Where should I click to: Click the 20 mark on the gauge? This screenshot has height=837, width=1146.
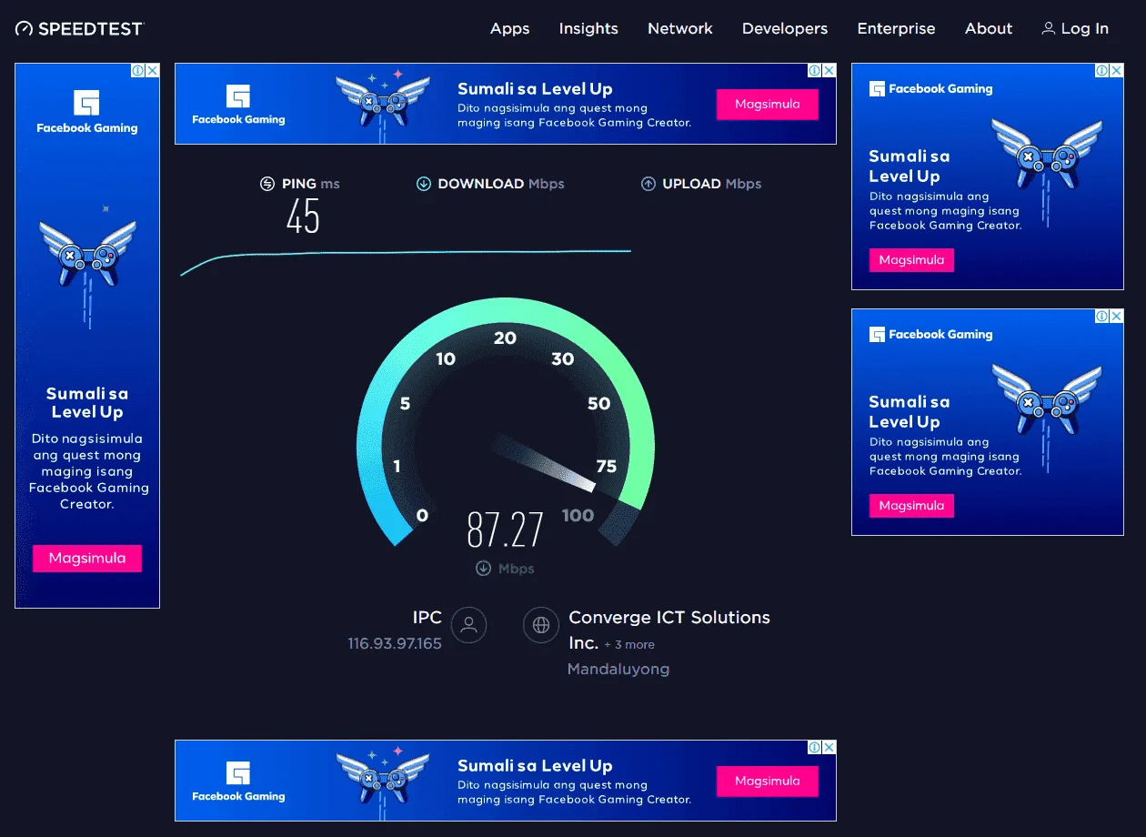click(x=505, y=338)
